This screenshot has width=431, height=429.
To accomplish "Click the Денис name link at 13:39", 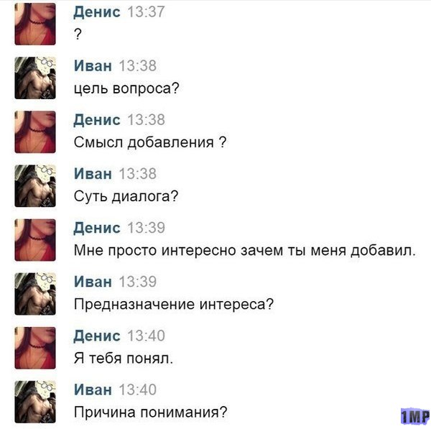I will pyautogui.click(x=97, y=228).
